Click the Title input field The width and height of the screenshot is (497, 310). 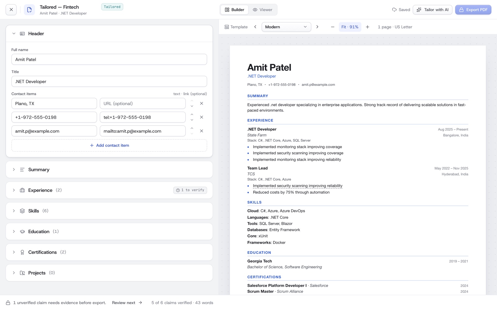pyautogui.click(x=109, y=82)
